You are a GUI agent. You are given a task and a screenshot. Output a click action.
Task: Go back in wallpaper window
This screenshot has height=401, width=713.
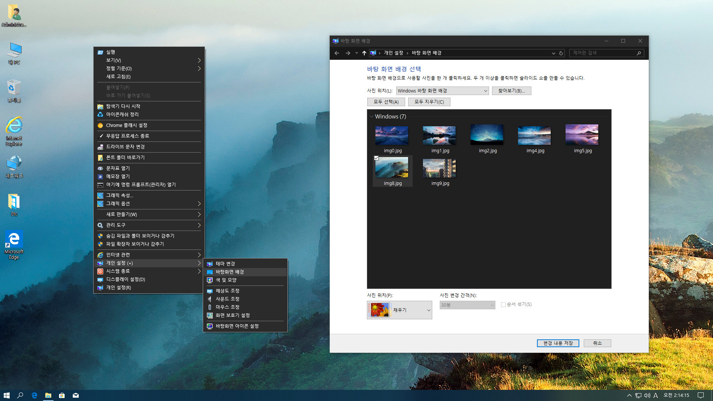click(x=337, y=53)
